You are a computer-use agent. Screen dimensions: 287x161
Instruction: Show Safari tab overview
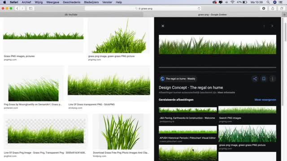[x=282, y=8]
